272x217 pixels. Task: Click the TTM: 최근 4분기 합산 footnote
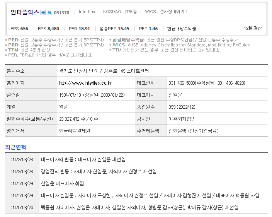27,50
